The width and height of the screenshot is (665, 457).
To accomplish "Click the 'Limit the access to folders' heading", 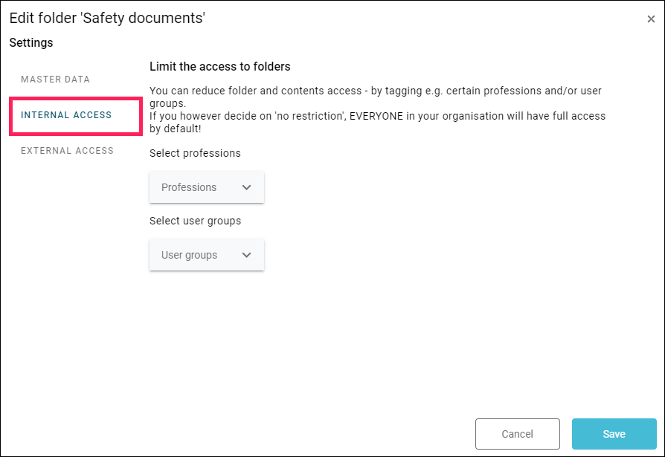I will pos(219,66).
